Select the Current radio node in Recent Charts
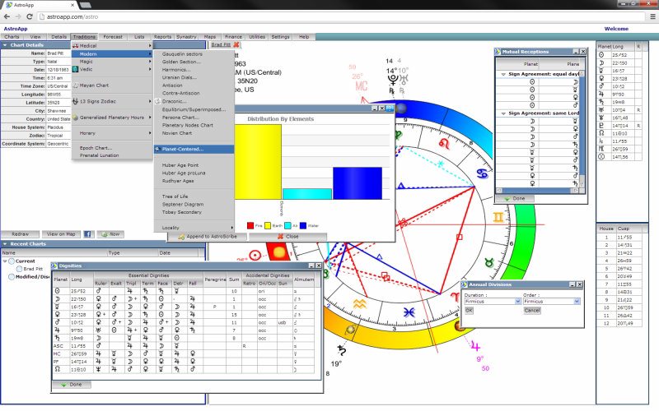This screenshot has height=411, width=659. coord(11,261)
